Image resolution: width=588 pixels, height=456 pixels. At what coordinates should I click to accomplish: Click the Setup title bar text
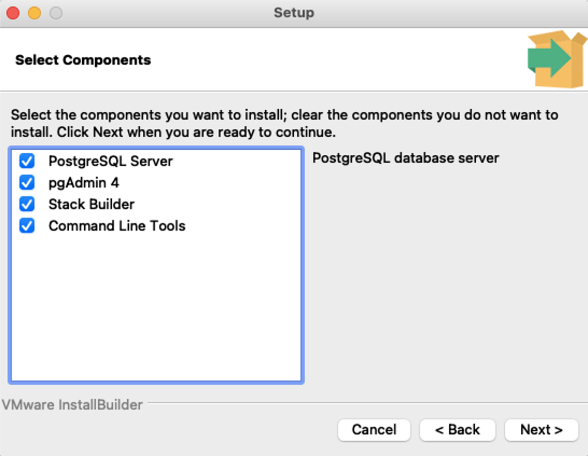[294, 12]
